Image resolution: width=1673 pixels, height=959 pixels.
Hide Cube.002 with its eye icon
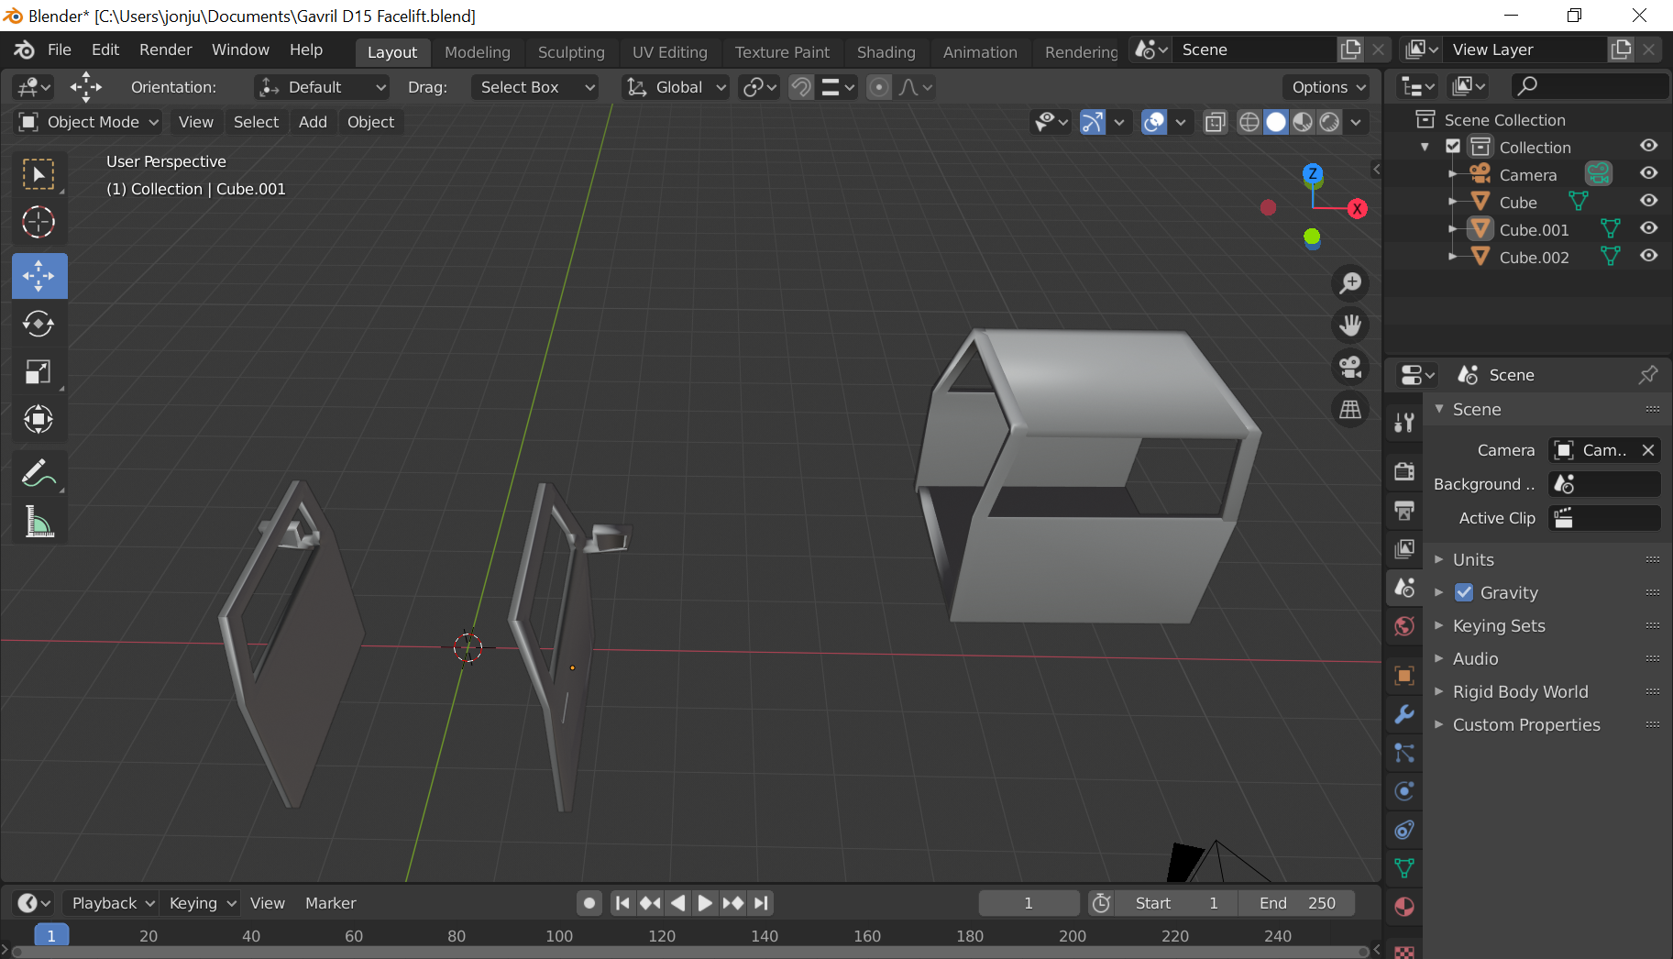pyautogui.click(x=1649, y=256)
